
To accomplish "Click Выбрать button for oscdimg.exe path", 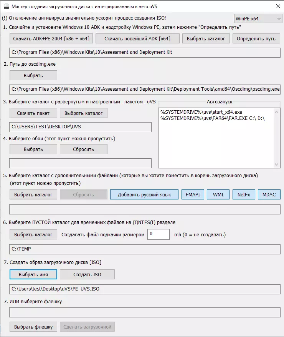I will pos(33,75).
